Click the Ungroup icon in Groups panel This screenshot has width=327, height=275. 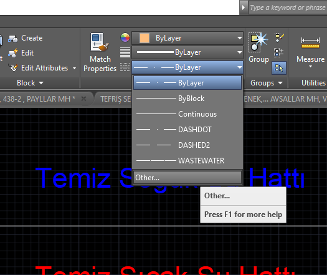pos(279,52)
